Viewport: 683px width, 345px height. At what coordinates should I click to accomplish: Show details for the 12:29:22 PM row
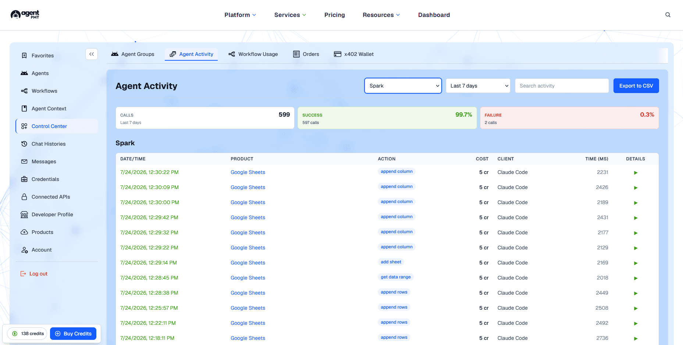[636, 248]
